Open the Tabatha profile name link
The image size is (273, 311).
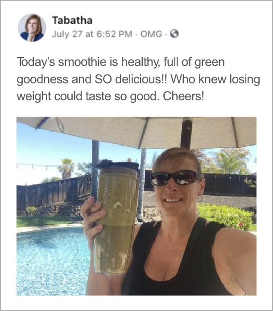(72, 20)
